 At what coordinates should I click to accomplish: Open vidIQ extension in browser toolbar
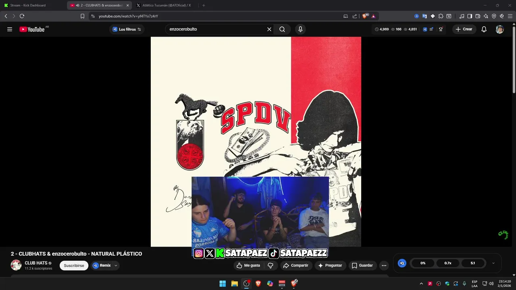coord(416,16)
